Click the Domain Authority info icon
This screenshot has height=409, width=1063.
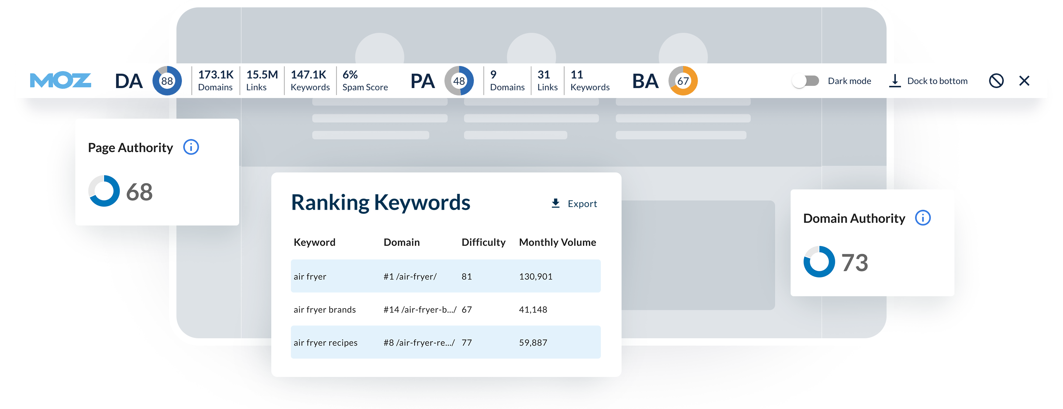[923, 217]
